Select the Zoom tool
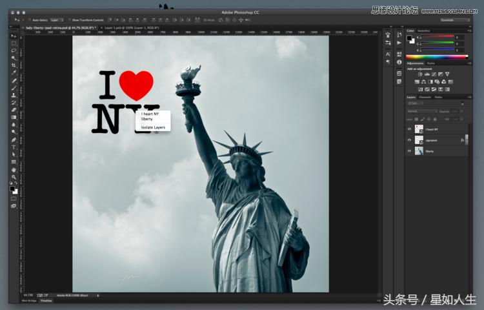 14,177
